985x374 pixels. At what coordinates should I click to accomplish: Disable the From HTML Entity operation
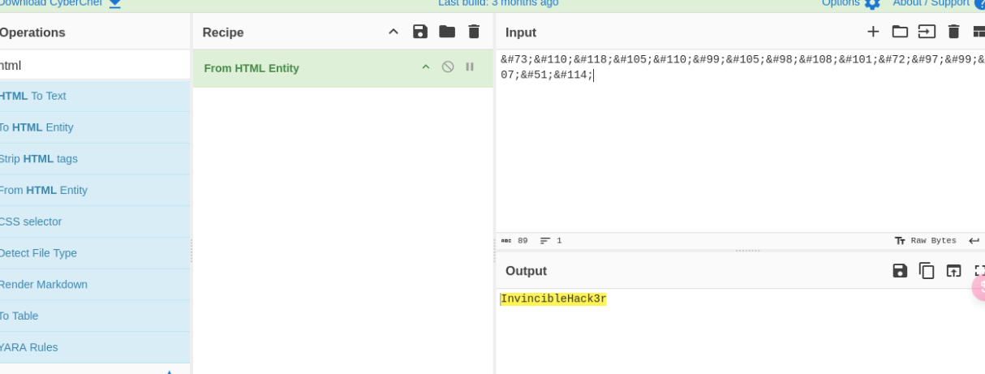448,67
